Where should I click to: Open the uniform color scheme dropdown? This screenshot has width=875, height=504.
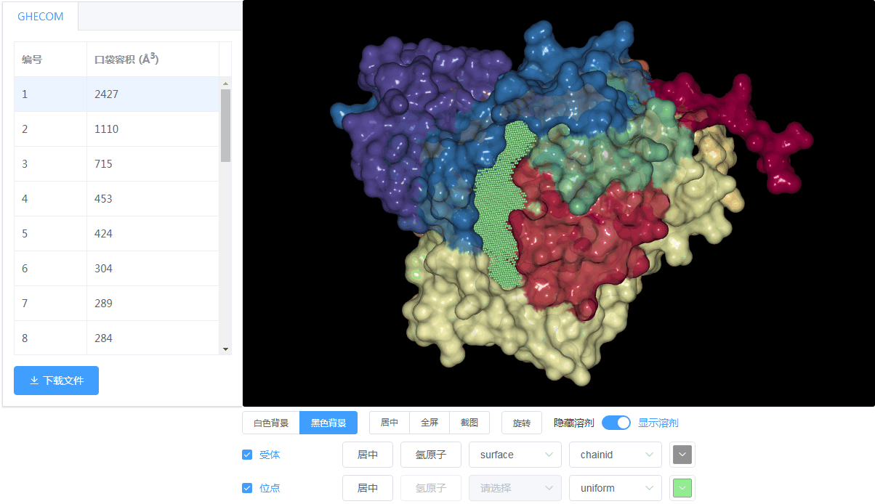tap(615, 488)
